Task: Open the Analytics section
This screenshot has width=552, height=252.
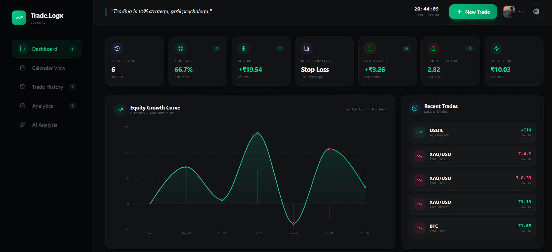Action: tap(46, 106)
